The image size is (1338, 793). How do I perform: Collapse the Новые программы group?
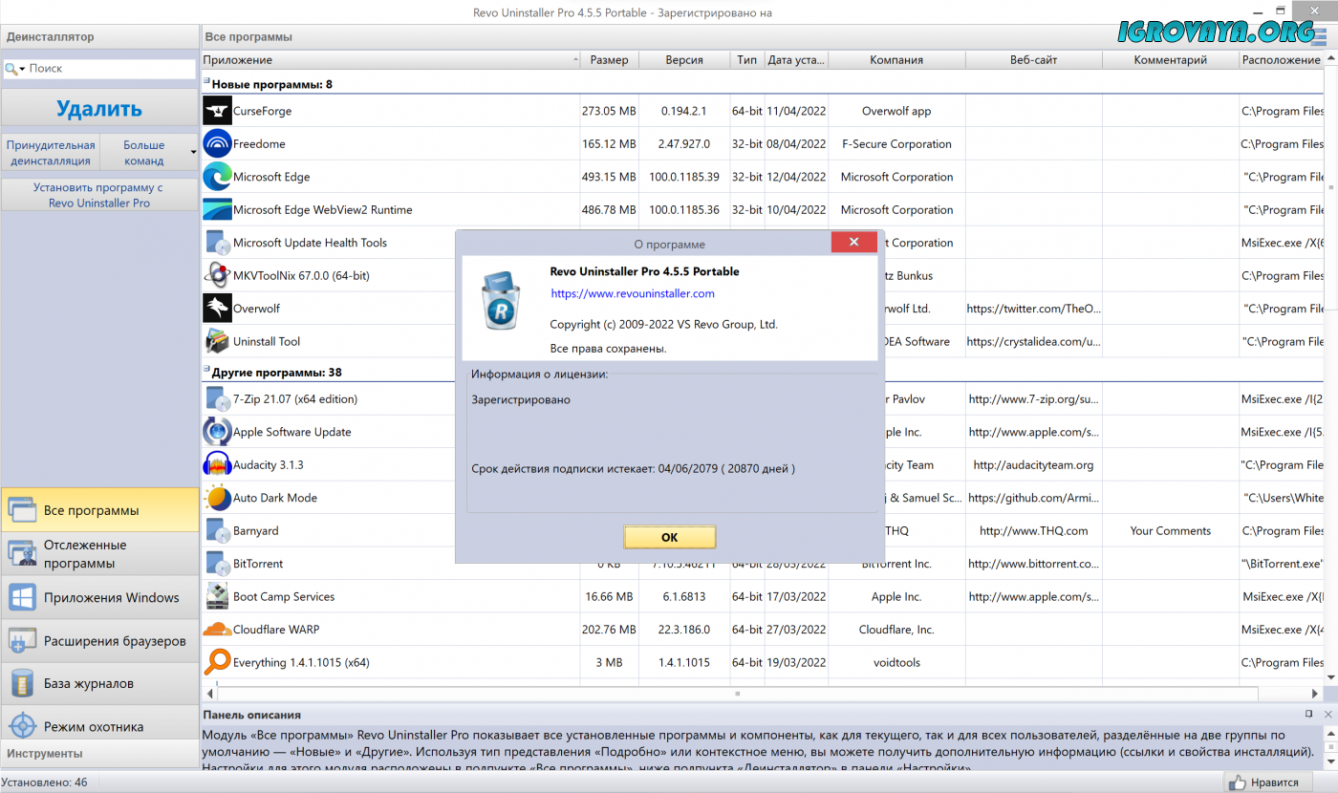[205, 82]
